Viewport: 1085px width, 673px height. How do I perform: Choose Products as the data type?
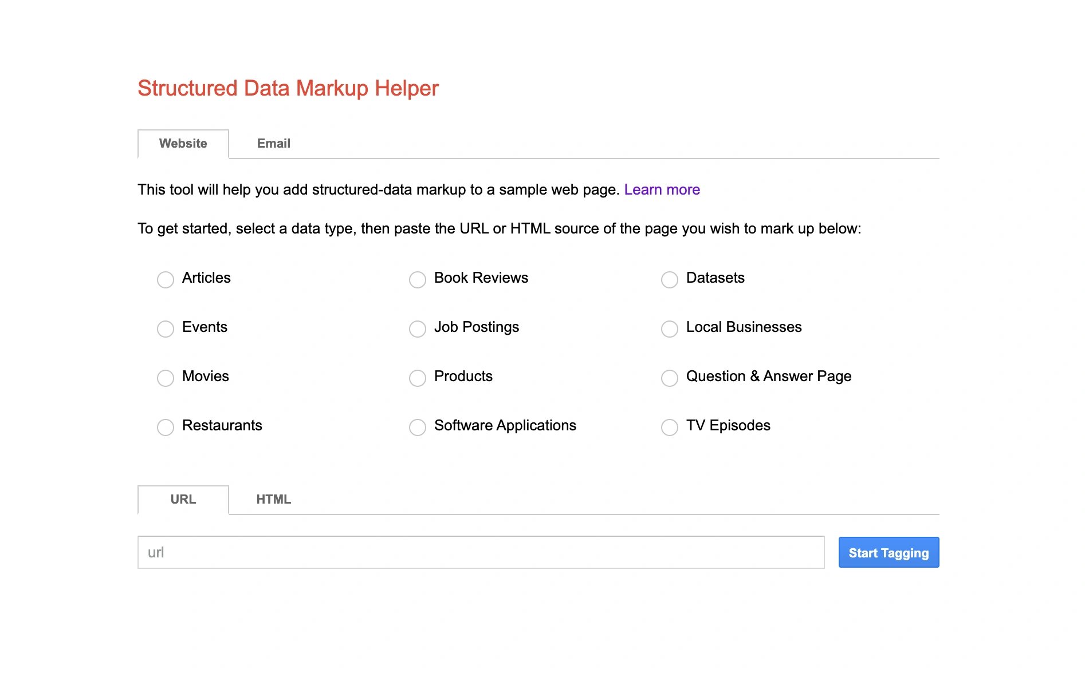[418, 378]
